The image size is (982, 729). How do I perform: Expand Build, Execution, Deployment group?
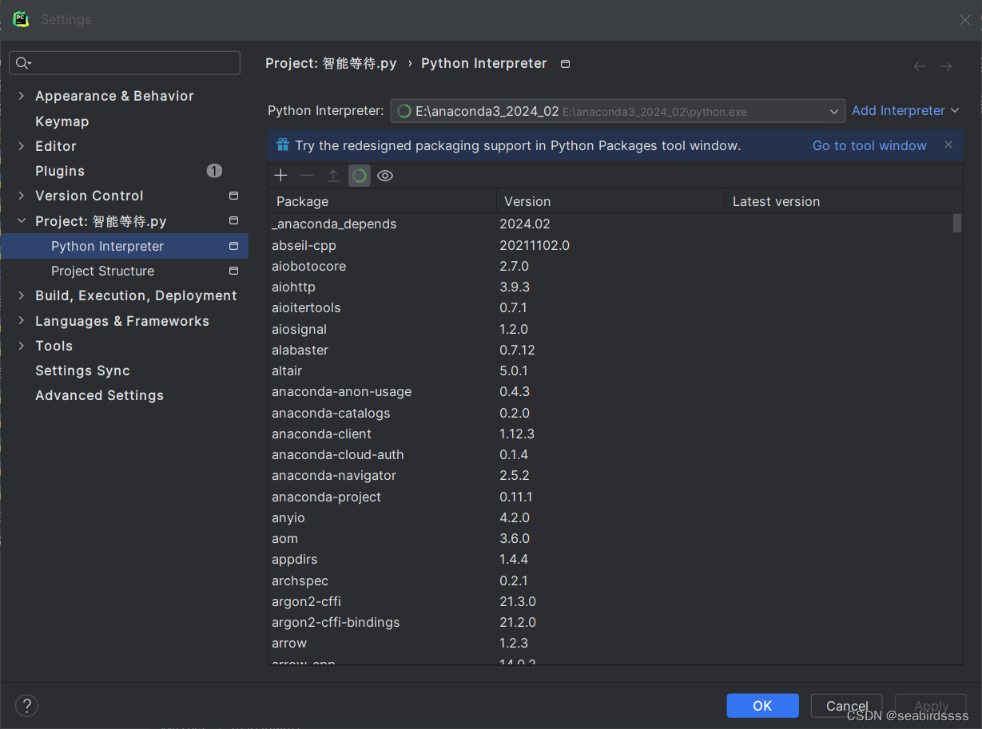tap(21, 295)
